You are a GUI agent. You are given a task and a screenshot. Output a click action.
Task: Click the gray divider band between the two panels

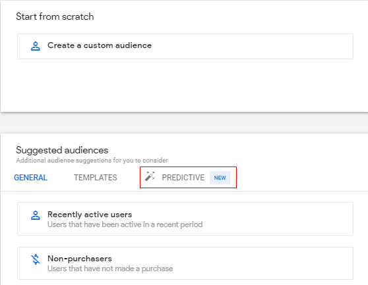[184, 123]
